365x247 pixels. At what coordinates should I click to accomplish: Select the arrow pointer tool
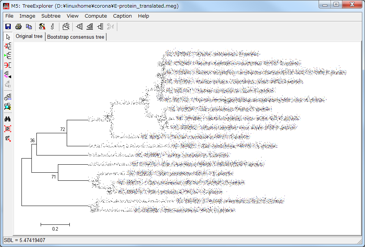(x=8, y=37)
